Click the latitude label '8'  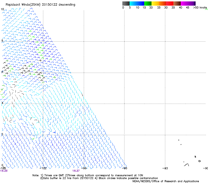(x=2, y=41)
